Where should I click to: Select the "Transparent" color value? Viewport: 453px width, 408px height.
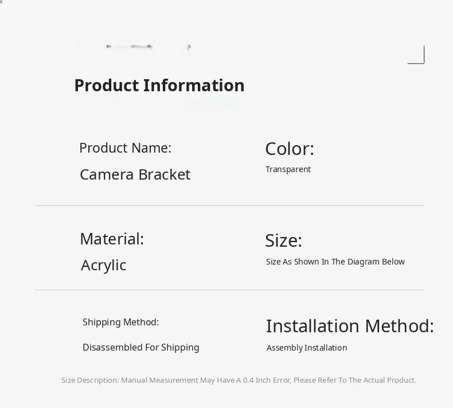pos(288,169)
